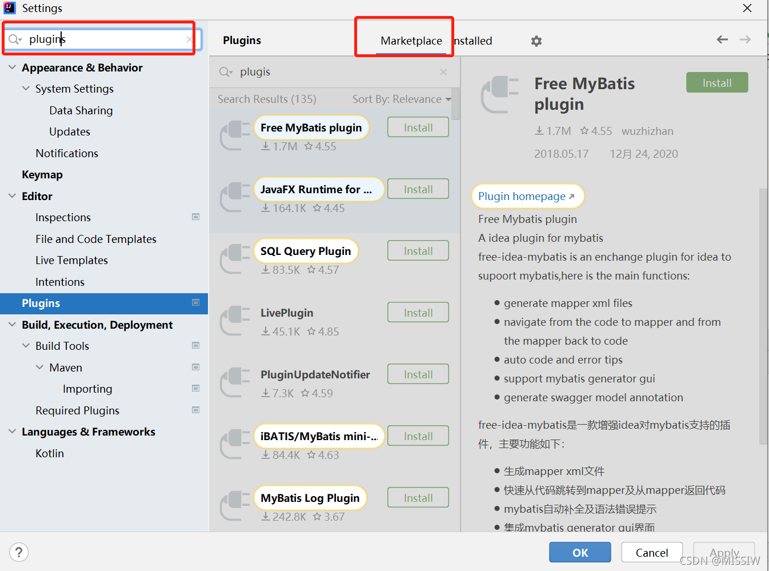Install the SQL Query Plugin

[x=418, y=251]
